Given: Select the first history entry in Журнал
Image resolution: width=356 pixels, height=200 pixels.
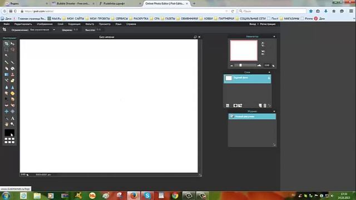Looking at the screenshot, I should 252,117.
